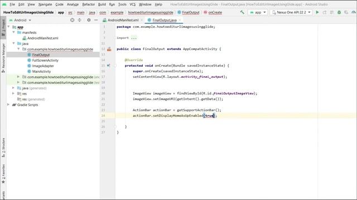Select FinalOutput class in project tree
Screen dimensions: 357x200
pos(41,54)
